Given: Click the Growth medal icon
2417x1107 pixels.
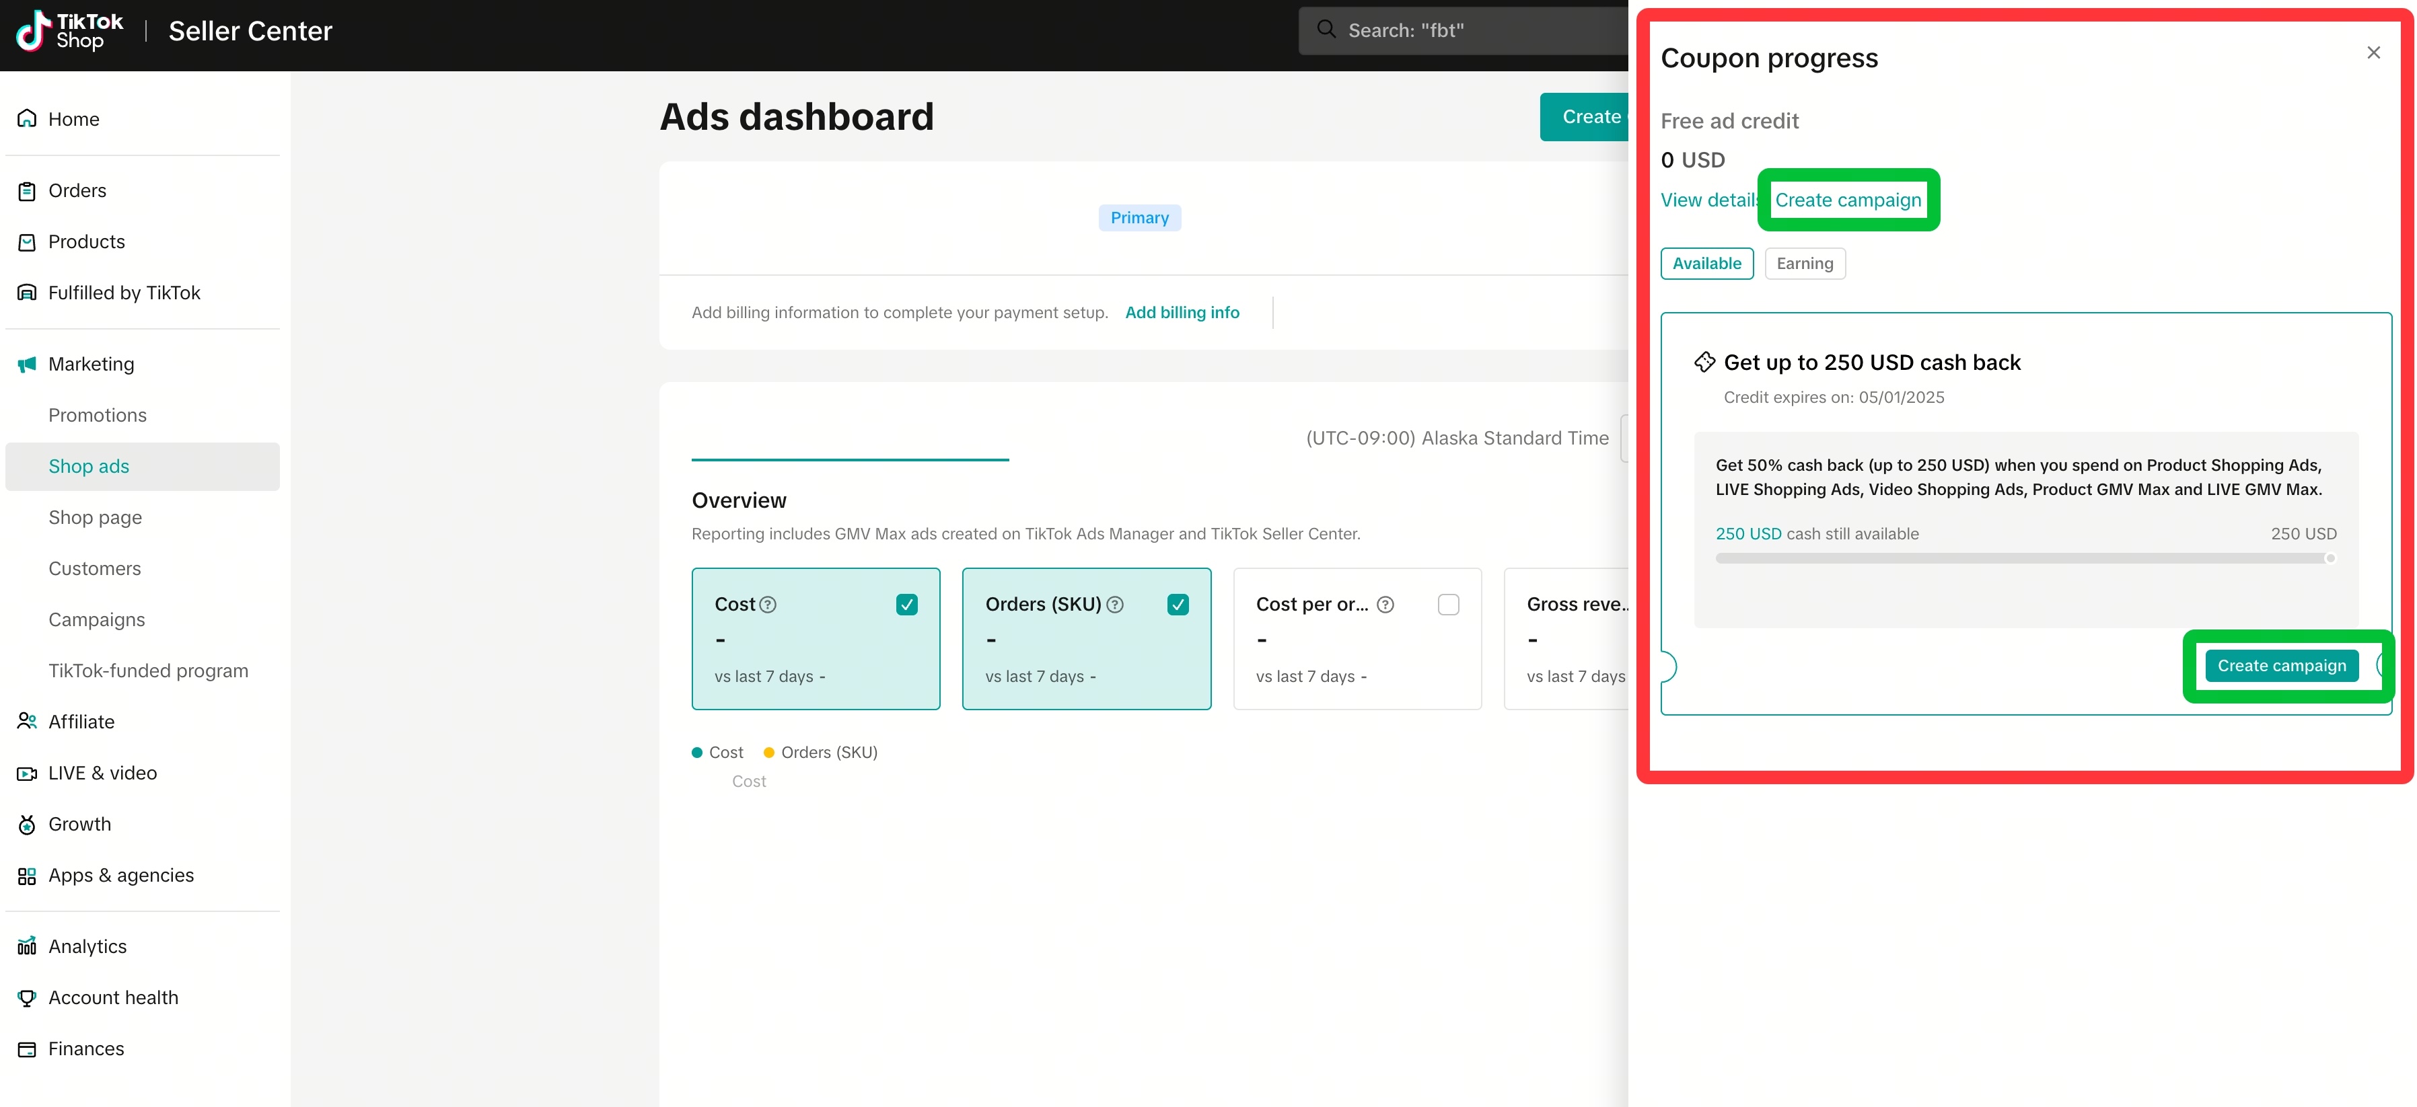Looking at the screenshot, I should 27,824.
